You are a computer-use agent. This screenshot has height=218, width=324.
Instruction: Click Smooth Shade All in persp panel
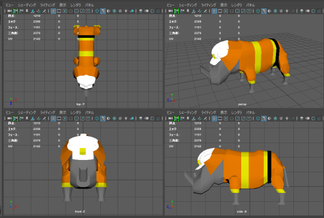[263, 11]
